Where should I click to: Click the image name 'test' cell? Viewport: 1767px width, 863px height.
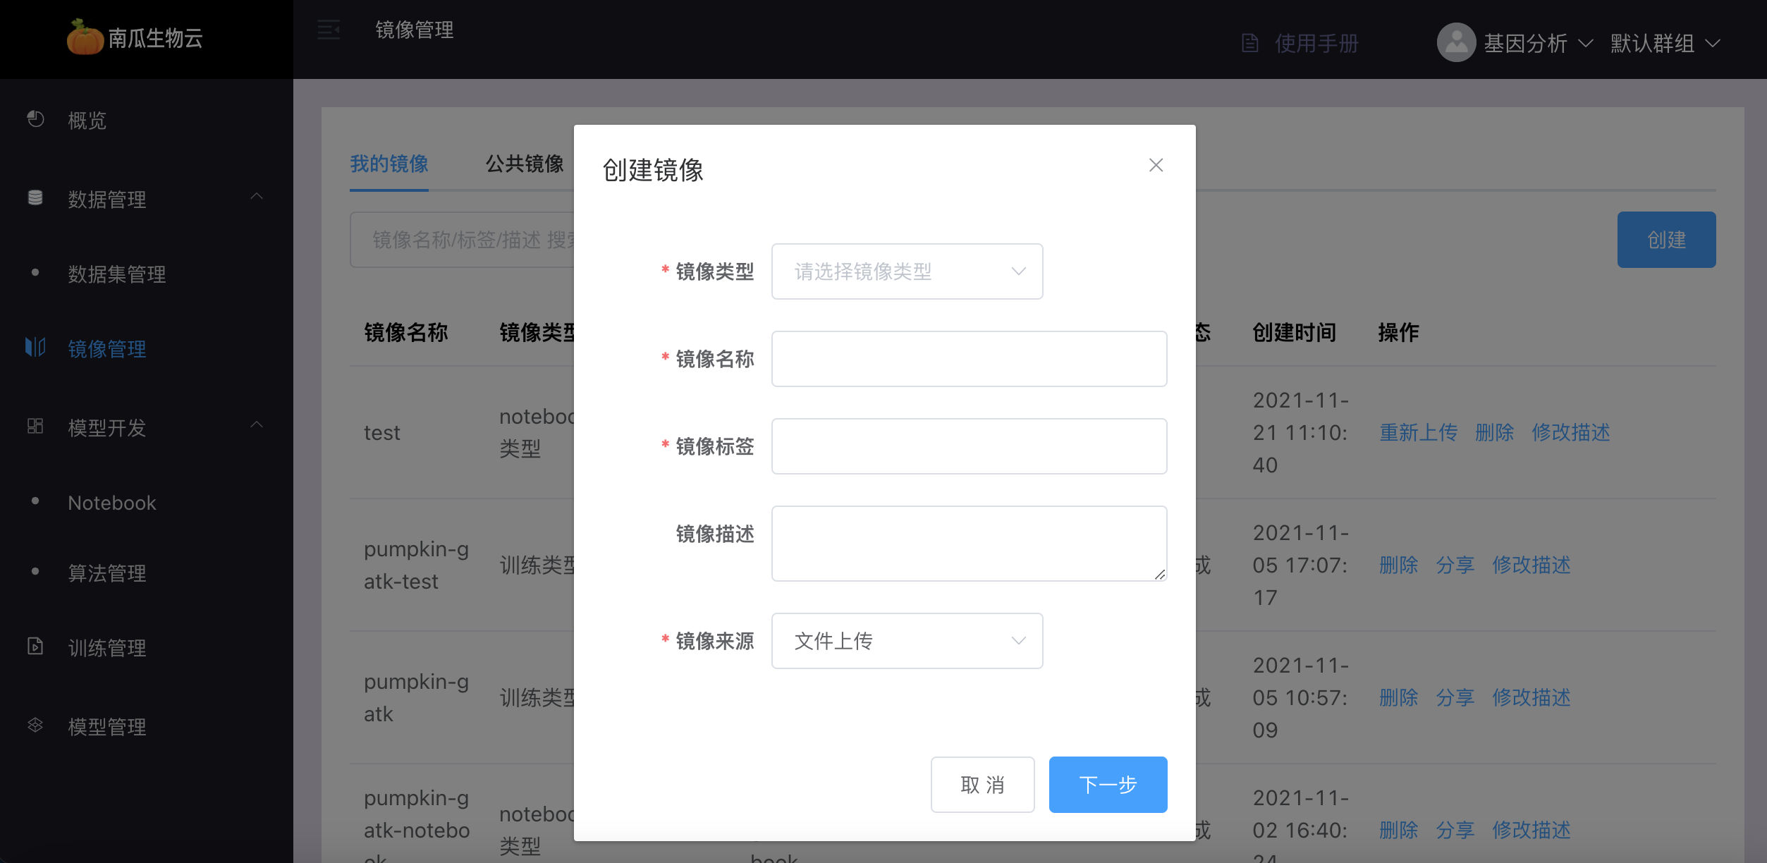tap(381, 432)
